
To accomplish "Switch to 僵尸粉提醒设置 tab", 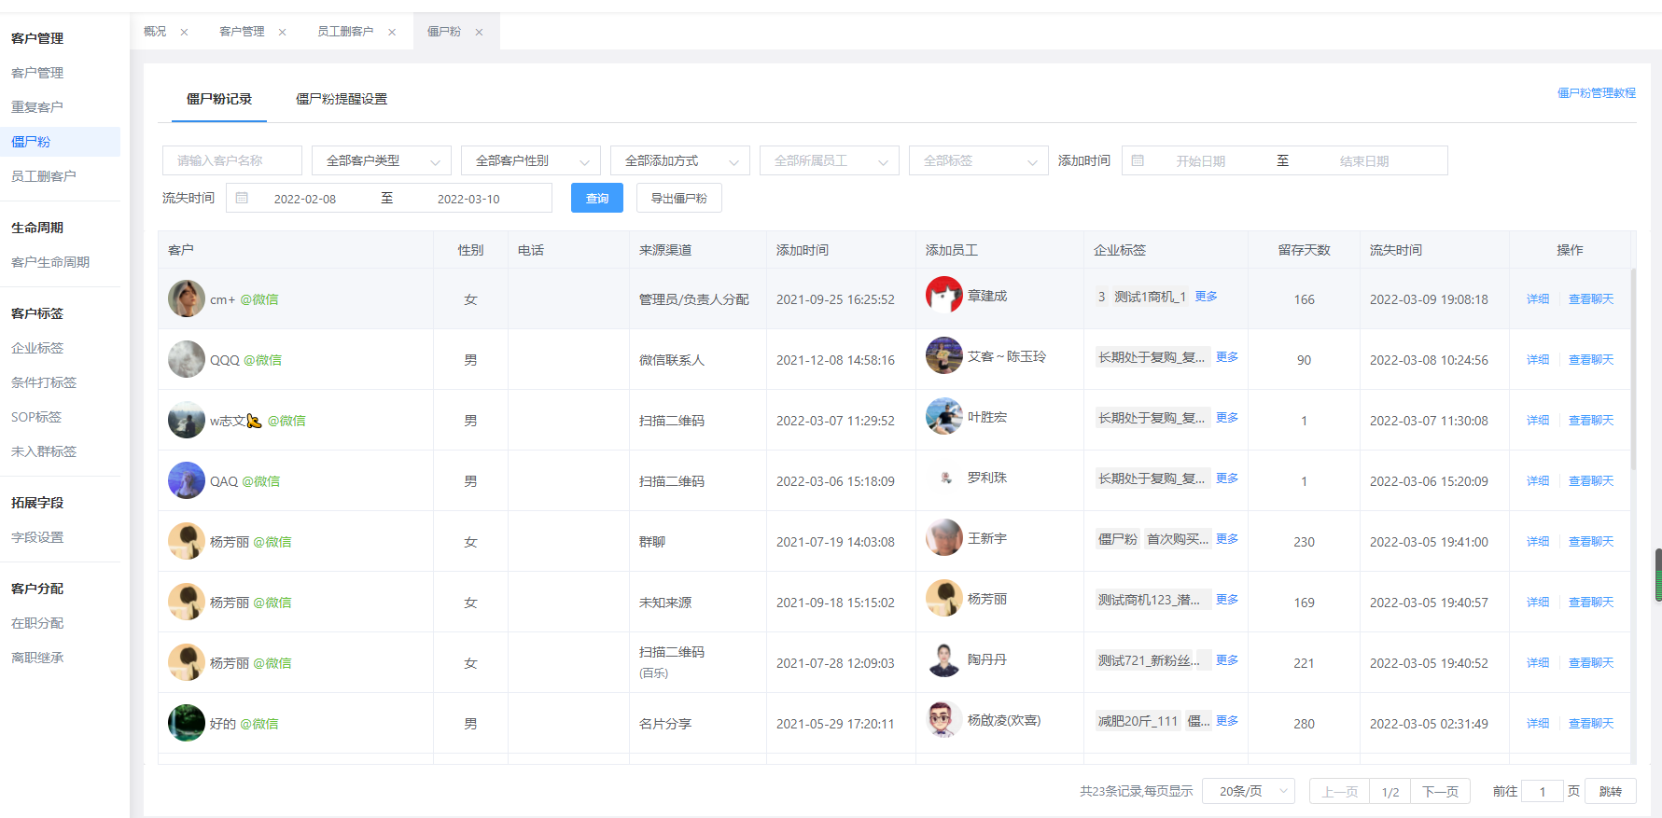I will (x=342, y=99).
